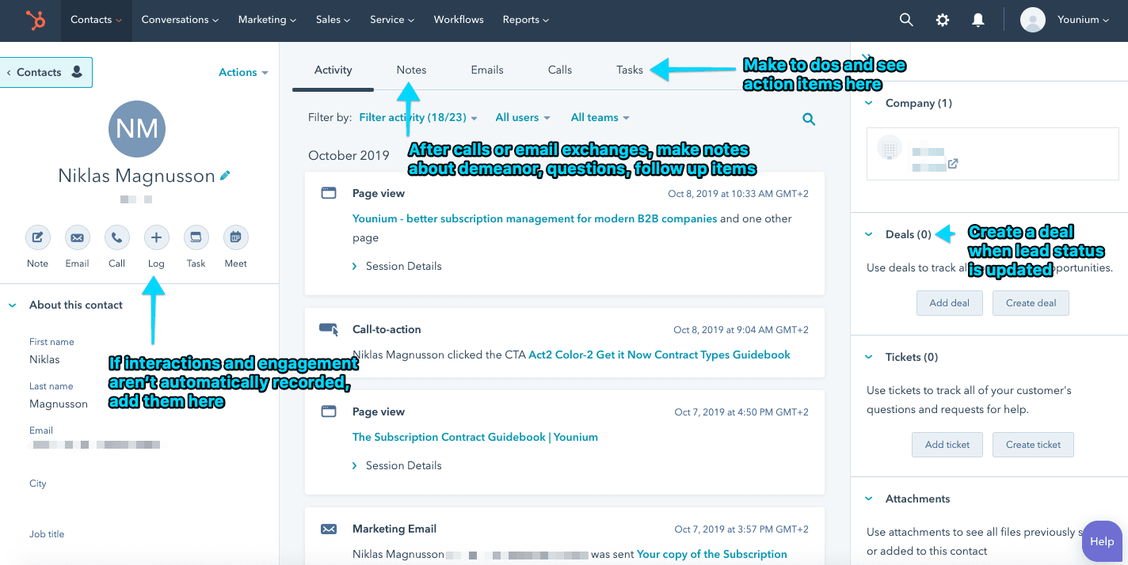The image size is (1128, 565).
Task: Switch to the Calls tab
Action: click(x=560, y=70)
